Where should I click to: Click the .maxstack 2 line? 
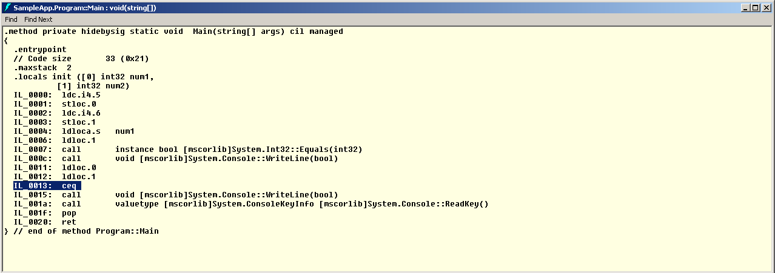(42, 68)
